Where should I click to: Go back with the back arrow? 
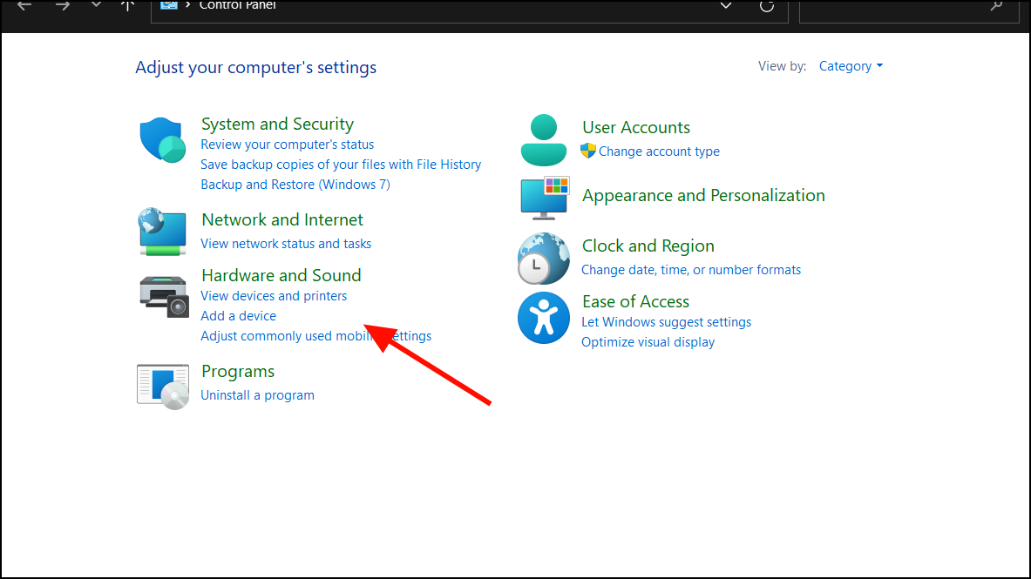click(24, 6)
